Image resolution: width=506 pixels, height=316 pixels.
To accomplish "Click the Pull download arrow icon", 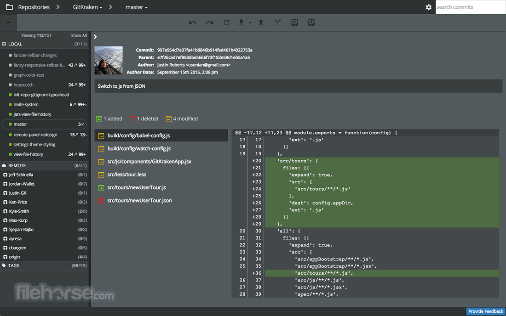I will [241, 22].
